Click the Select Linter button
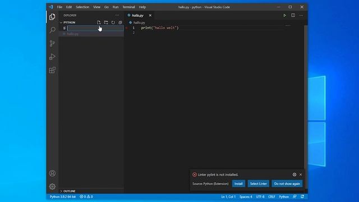The image size is (359, 202). [258, 183]
